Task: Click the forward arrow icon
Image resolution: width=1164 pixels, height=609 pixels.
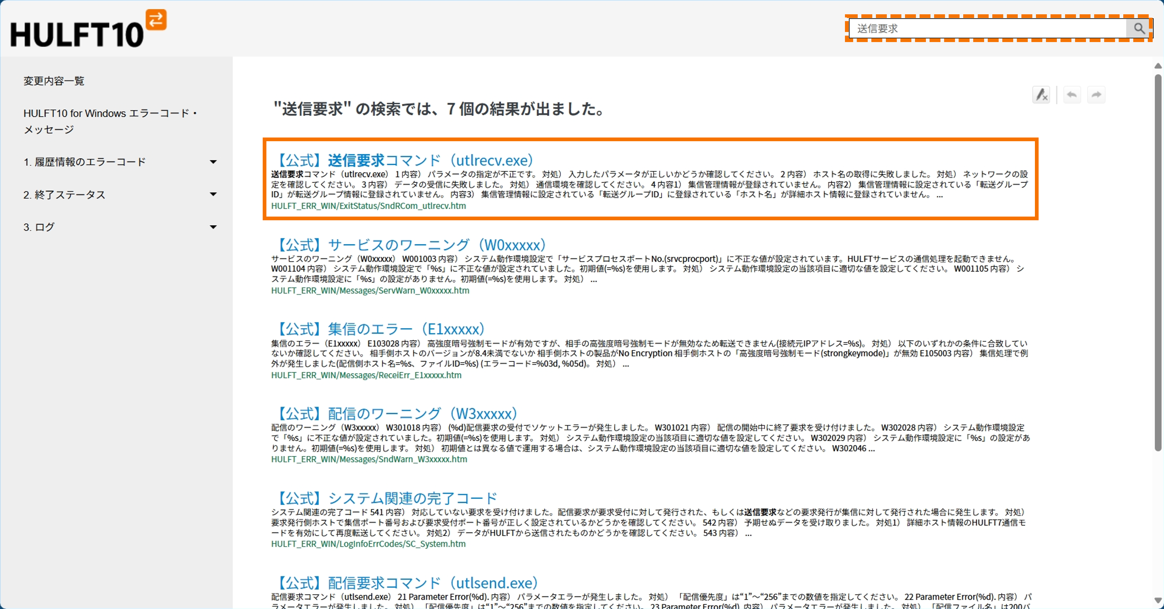Action: [1096, 94]
